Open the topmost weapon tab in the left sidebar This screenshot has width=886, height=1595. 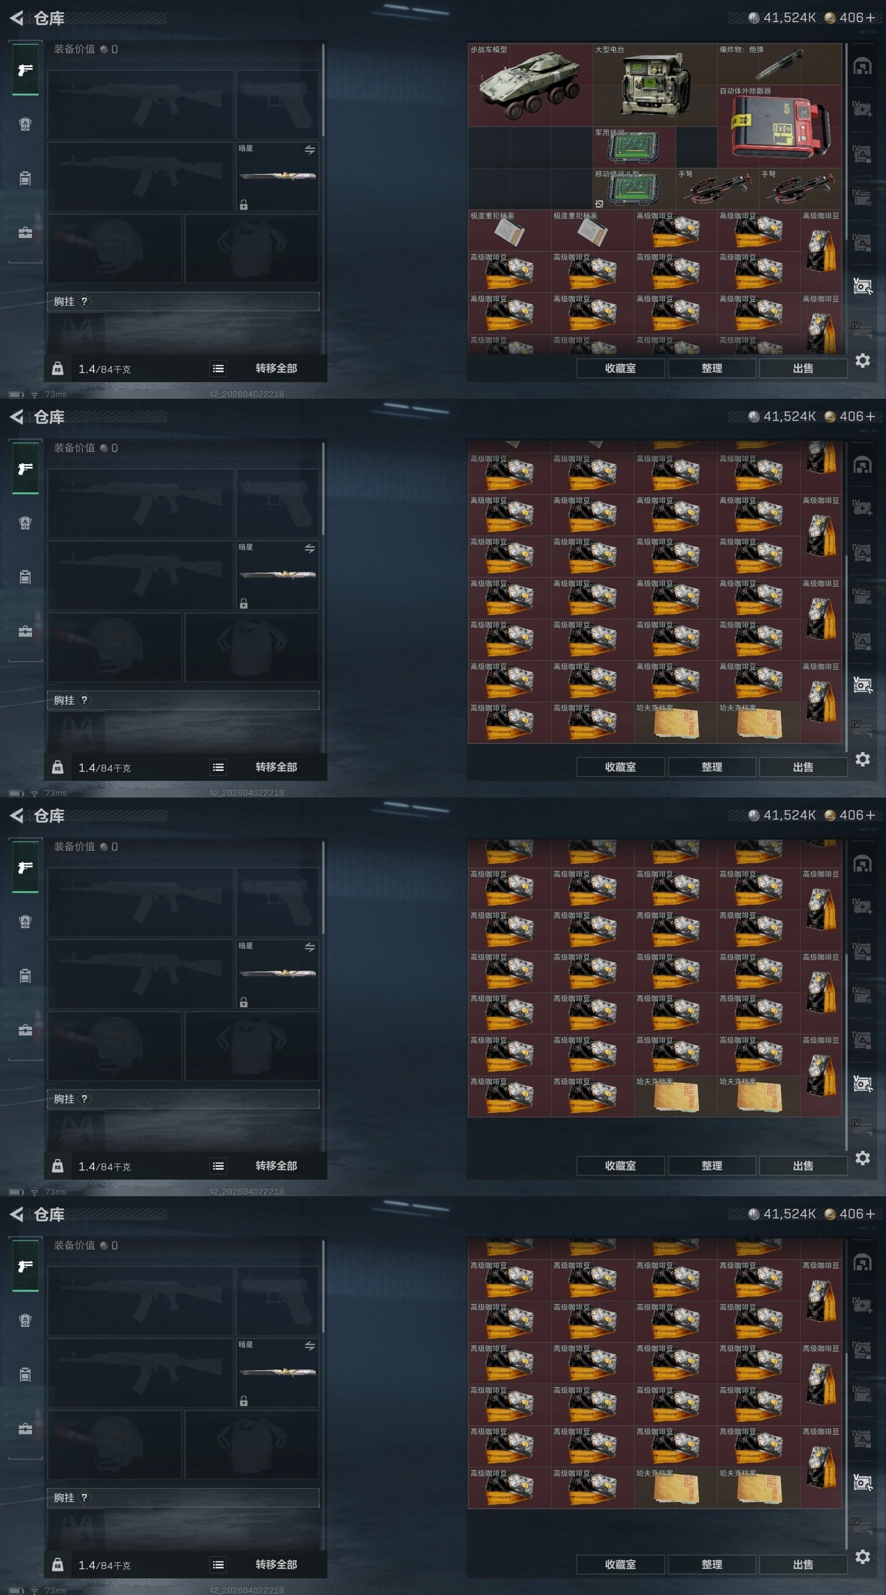[25, 70]
